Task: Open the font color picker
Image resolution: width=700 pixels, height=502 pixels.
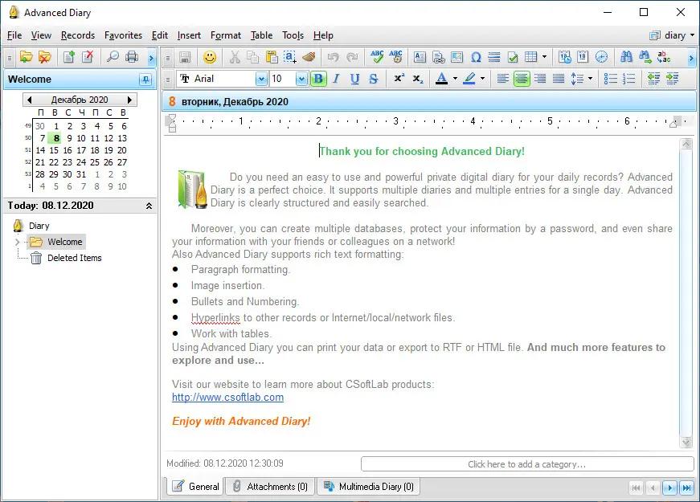Action: (x=455, y=79)
